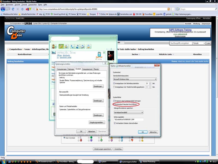This screenshot has height=164, width=218.
Task: Select radio button beside red angry smiley
Action: coord(78,140)
